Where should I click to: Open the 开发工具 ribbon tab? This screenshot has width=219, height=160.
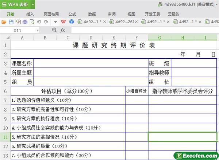pos(152,14)
